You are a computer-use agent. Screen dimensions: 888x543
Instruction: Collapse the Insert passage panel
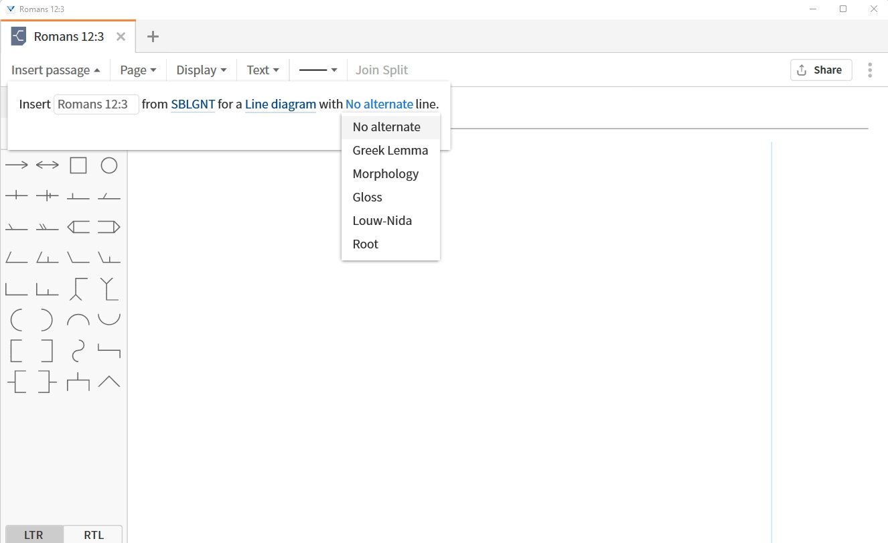[56, 70]
